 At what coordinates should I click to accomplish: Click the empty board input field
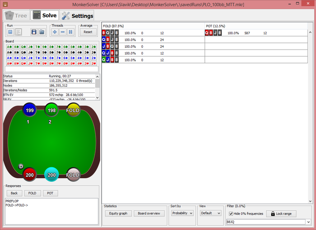pos(51,69)
